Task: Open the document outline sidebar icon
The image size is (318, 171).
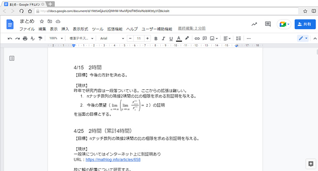Action: [12, 59]
